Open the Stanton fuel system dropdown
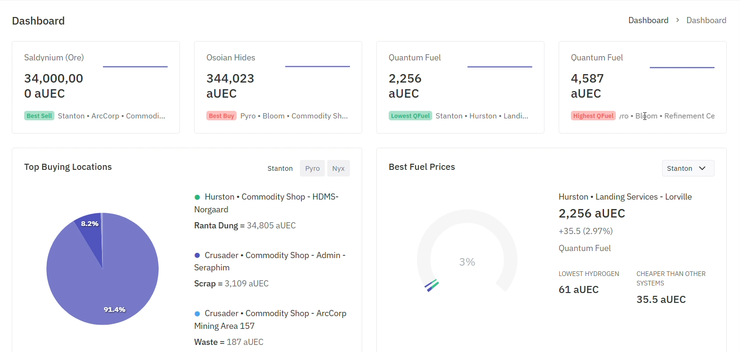 pos(688,168)
